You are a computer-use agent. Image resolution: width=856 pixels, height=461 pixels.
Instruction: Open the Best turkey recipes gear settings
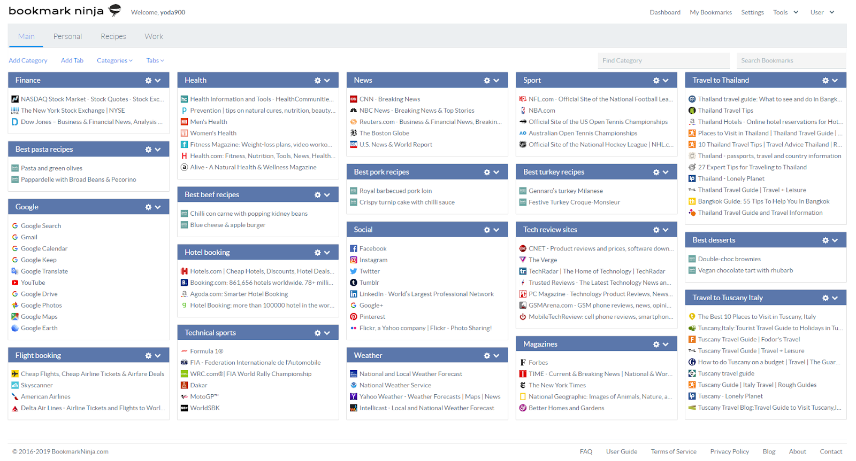click(656, 172)
